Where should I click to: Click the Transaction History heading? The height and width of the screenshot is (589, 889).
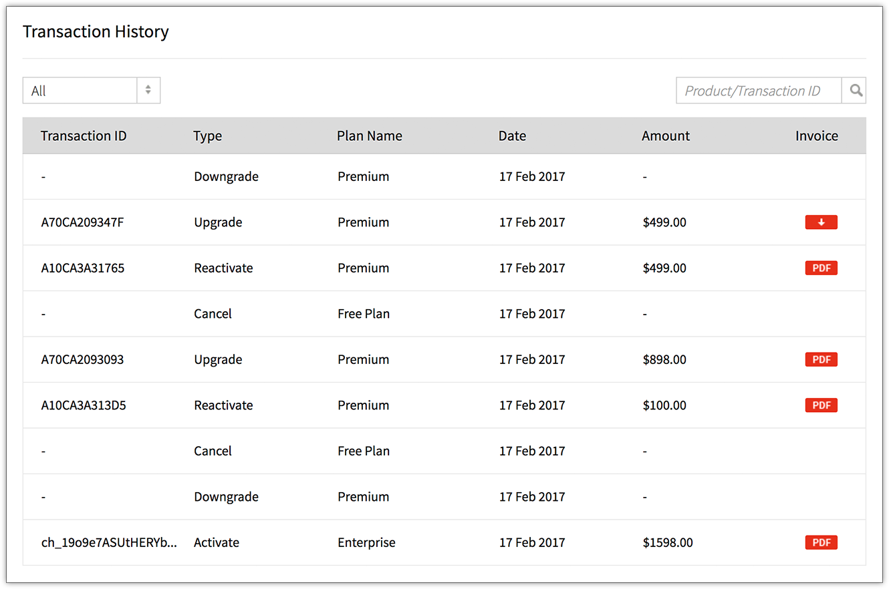pos(96,32)
